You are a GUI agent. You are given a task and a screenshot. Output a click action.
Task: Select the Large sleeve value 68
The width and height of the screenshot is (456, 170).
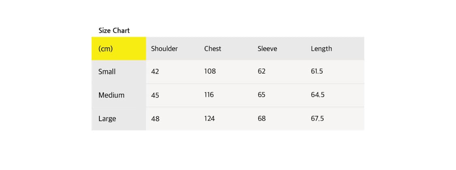pos(261,119)
